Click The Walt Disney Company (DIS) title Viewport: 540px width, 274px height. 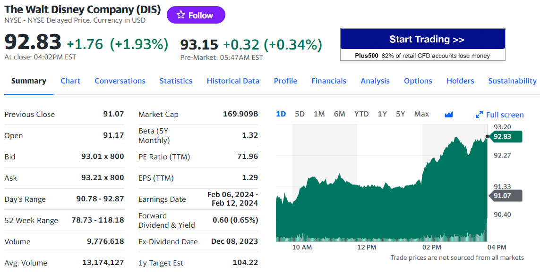[x=82, y=9]
